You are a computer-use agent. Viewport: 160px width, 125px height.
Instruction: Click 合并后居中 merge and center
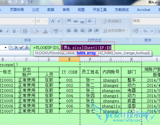coord(114,31)
